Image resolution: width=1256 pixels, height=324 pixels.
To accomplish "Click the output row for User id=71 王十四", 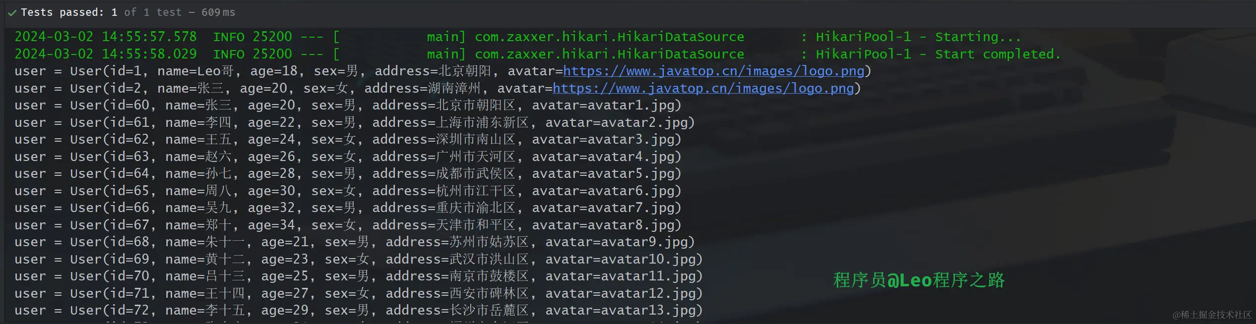I will click(359, 294).
